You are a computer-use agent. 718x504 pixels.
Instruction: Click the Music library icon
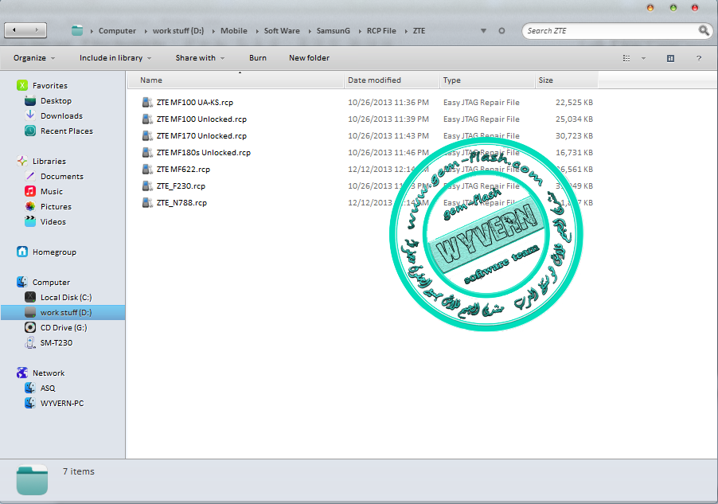coord(30,191)
